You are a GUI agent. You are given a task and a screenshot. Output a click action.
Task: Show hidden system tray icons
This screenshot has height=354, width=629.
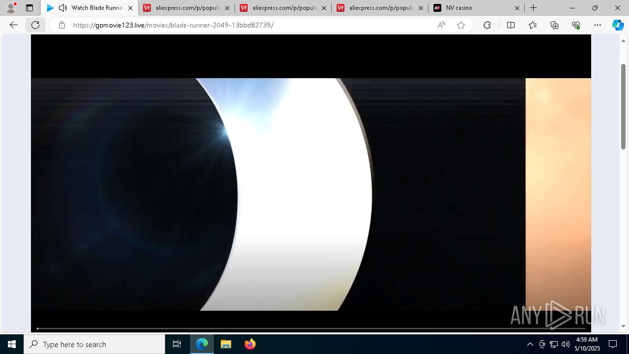[x=530, y=344]
